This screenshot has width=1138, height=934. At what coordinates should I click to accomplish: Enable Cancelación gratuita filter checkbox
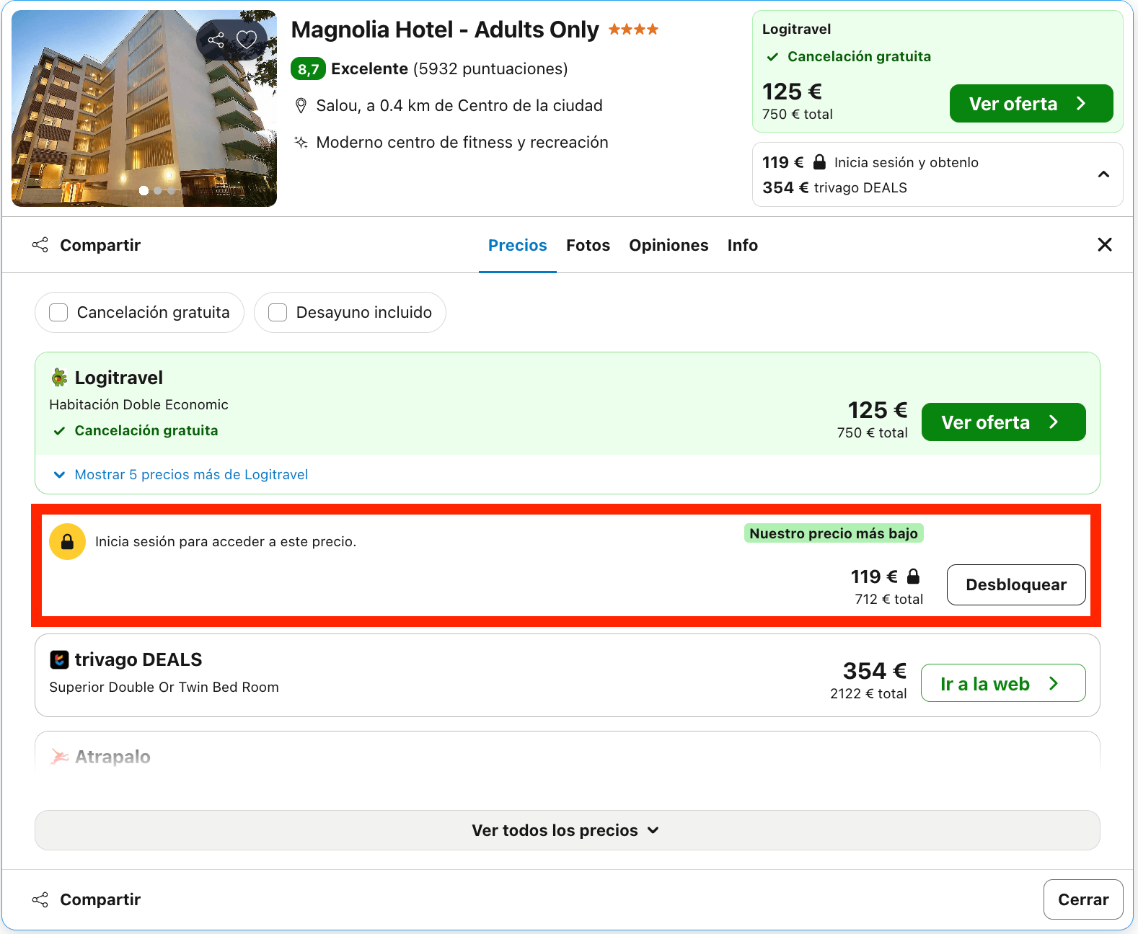tap(58, 312)
